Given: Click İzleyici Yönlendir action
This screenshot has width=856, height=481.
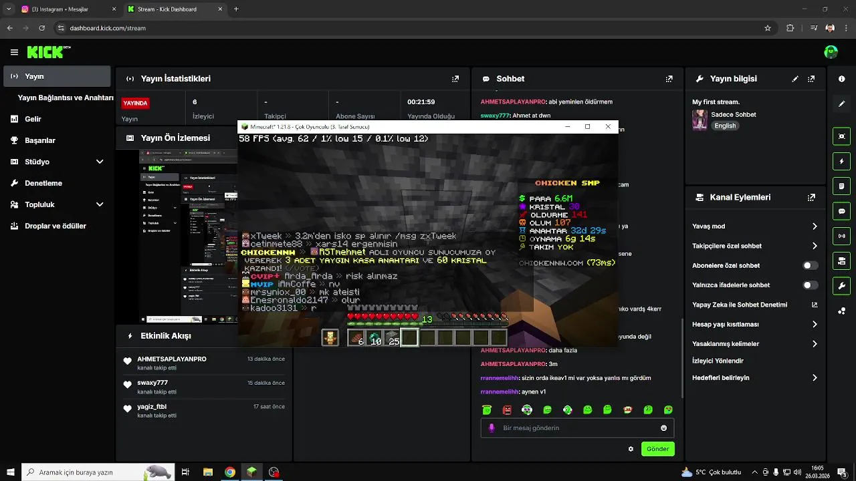Looking at the screenshot, I should 718,361.
